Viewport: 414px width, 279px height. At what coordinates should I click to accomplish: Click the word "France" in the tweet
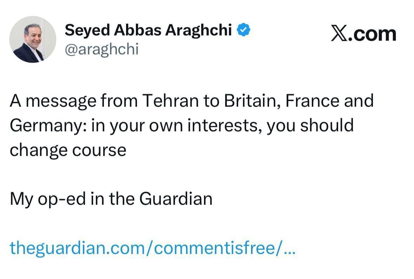tap(312, 101)
